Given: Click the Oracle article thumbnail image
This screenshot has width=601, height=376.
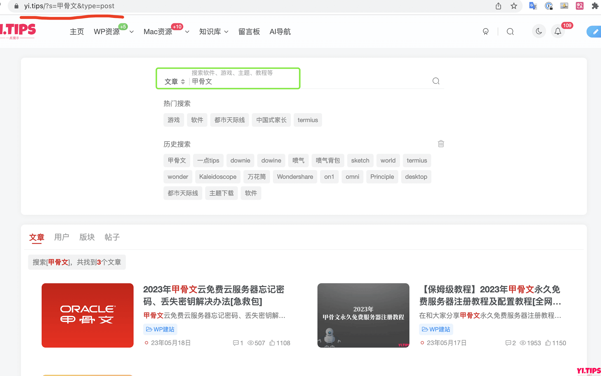Looking at the screenshot, I should pyautogui.click(x=87, y=315).
